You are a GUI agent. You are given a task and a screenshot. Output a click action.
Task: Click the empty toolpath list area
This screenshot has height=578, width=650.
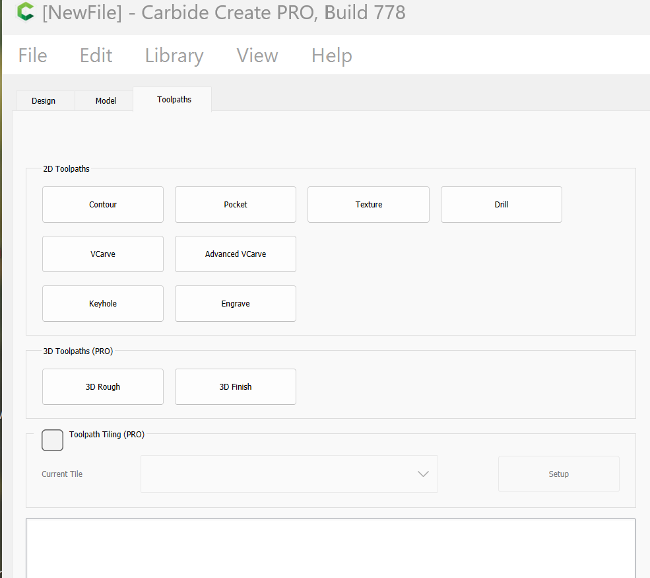point(330,548)
